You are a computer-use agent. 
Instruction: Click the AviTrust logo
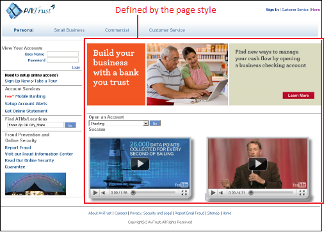31,10
